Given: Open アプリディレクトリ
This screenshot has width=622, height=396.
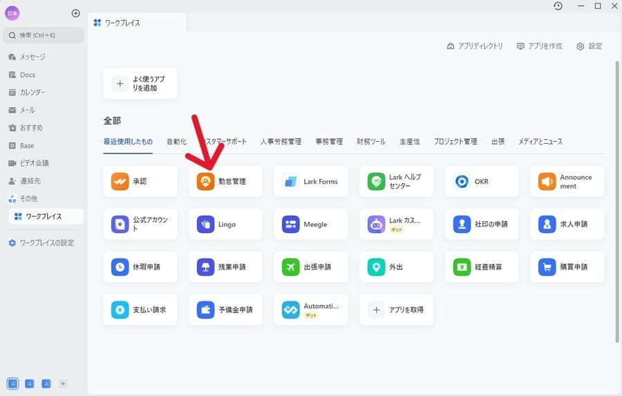Looking at the screenshot, I should [475, 46].
